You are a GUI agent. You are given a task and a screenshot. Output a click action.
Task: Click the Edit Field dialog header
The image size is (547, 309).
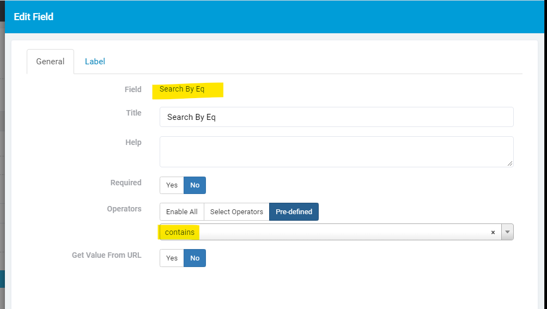click(274, 17)
